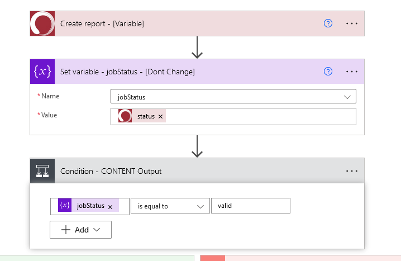Click the Create report connector icon

coord(42,23)
